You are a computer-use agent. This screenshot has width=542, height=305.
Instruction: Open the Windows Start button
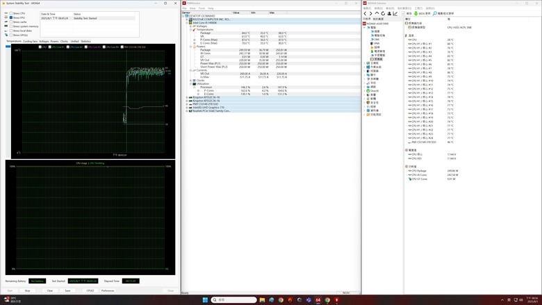pos(205,300)
